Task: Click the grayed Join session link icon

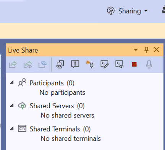Action: coord(42,64)
